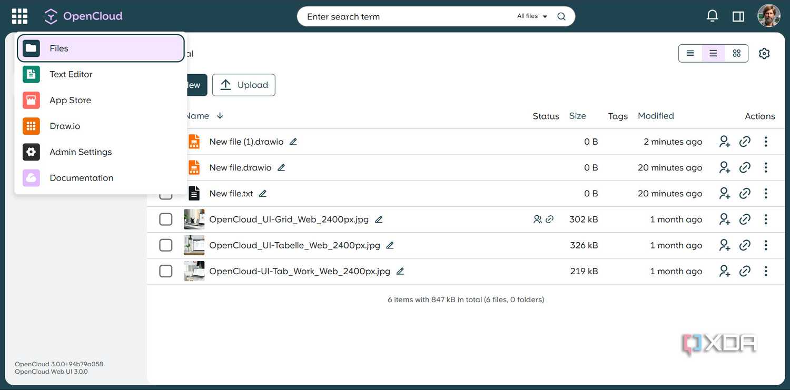The height and width of the screenshot is (390, 790).
Task: Open Admin Settings from app menu
Action: 101,152
